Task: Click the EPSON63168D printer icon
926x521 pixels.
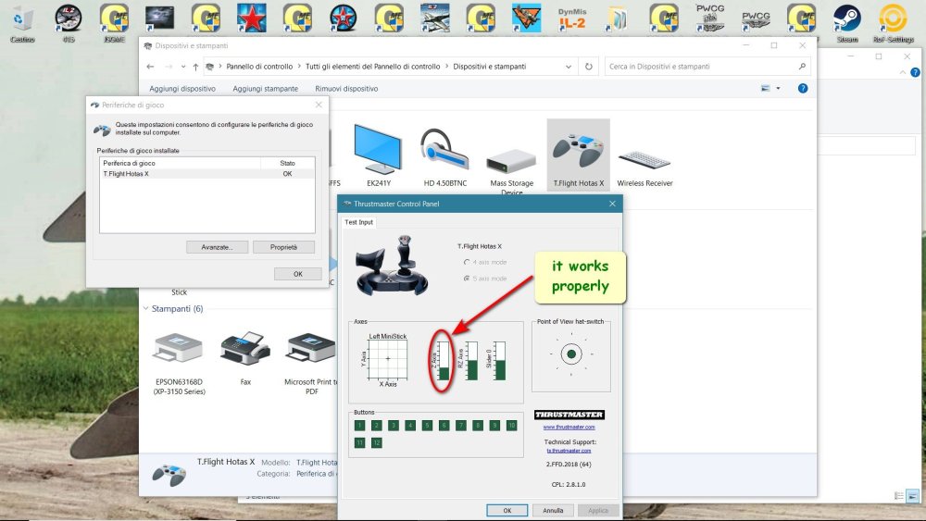Action: click(x=179, y=350)
